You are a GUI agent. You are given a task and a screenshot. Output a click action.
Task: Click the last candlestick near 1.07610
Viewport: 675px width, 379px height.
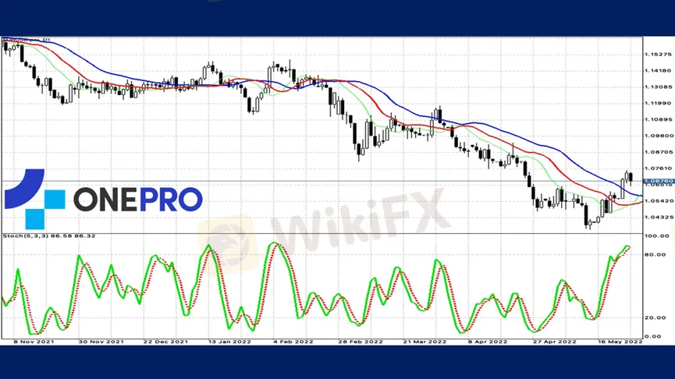pos(631,176)
